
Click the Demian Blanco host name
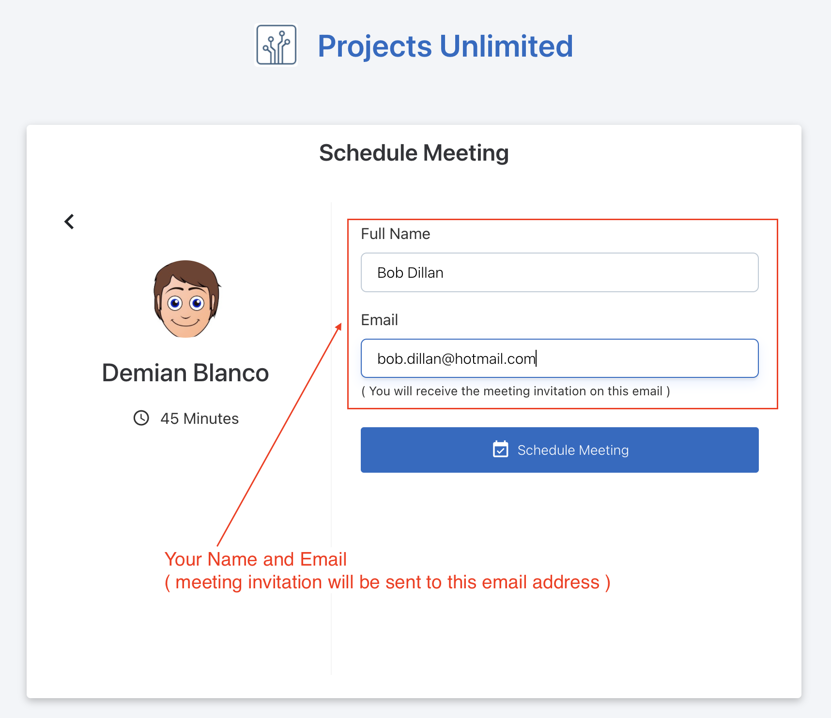(x=185, y=373)
